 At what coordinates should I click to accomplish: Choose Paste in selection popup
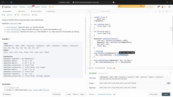tap(132, 53)
